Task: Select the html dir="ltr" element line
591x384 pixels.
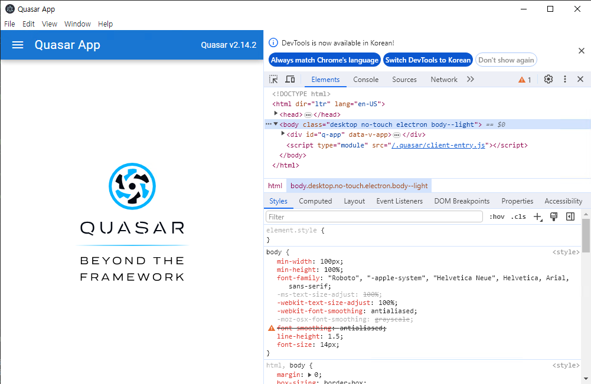Action: pyautogui.click(x=328, y=104)
